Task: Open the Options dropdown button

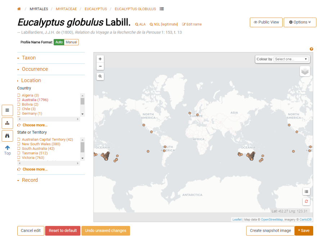Action: (300, 22)
